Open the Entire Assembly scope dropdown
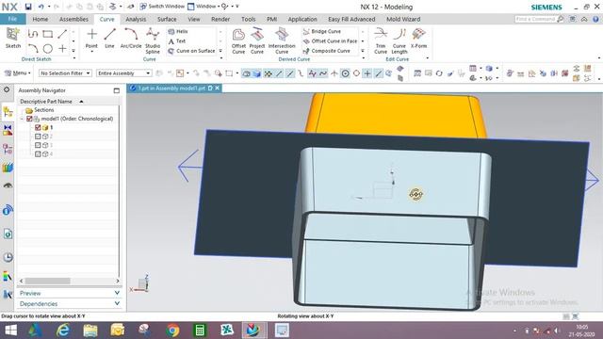The width and height of the screenshot is (603, 339). [123, 73]
